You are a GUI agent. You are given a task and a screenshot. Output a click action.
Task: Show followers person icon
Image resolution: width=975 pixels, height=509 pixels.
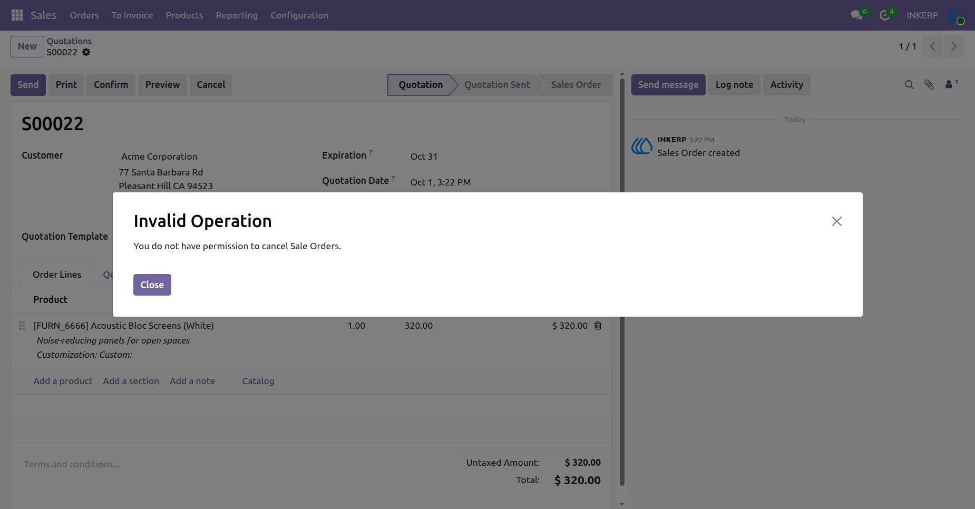[x=951, y=84]
